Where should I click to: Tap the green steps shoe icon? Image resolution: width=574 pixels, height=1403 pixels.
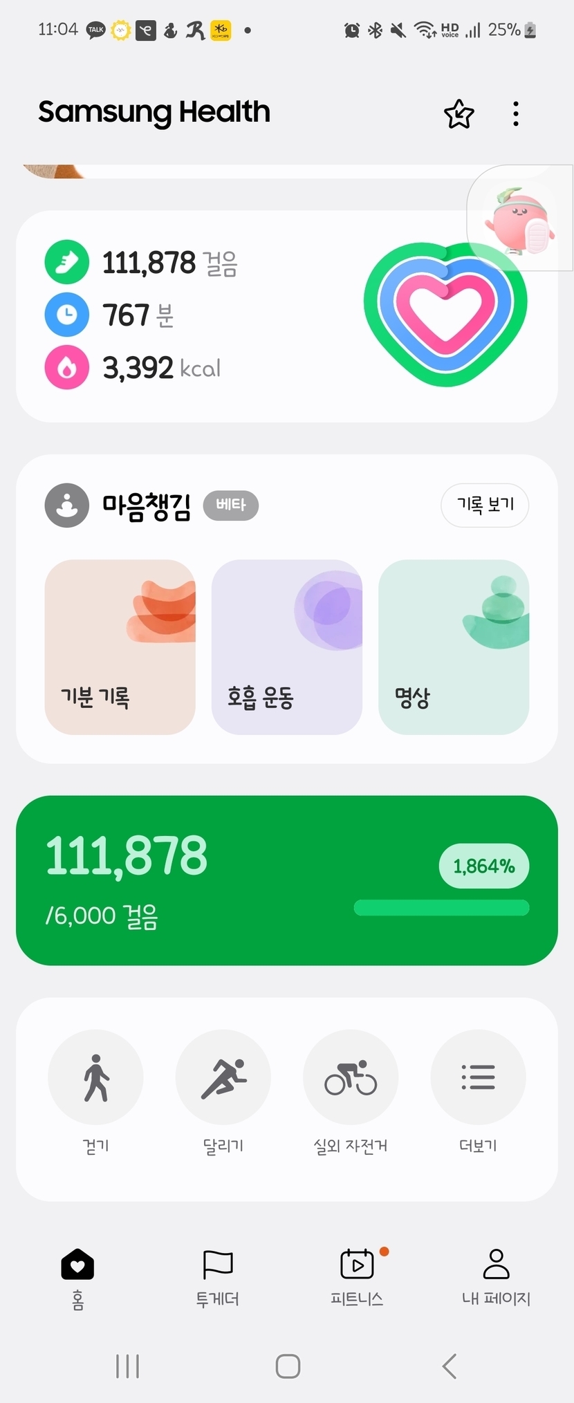point(67,262)
